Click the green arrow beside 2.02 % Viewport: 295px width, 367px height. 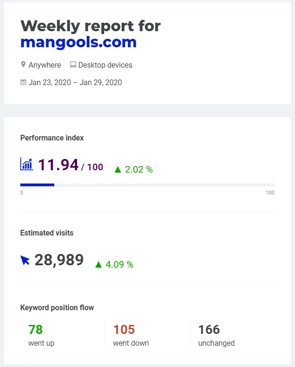(x=118, y=169)
